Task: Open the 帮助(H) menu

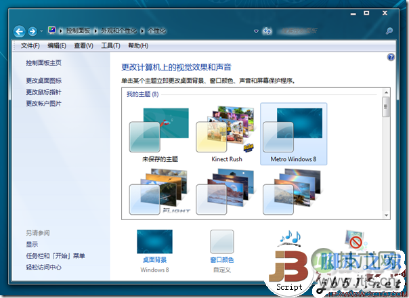Action: click(138, 45)
